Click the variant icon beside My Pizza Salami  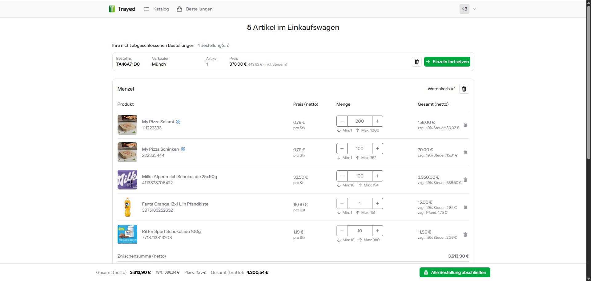(178, 122)
